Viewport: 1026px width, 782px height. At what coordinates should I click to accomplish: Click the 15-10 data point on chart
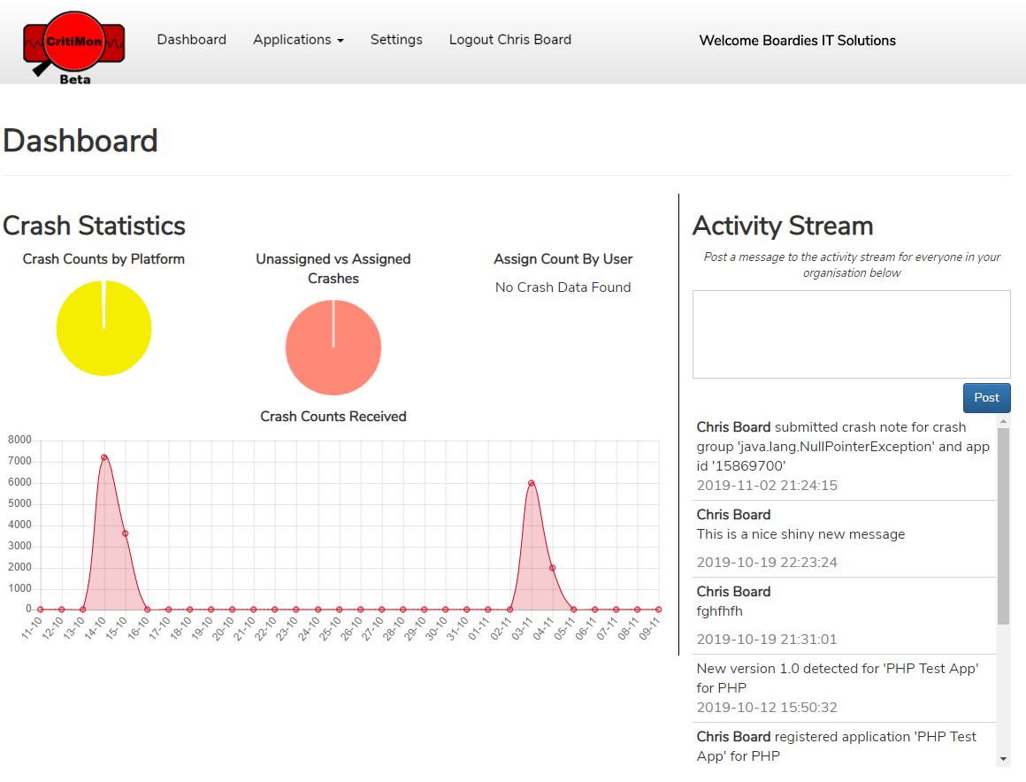click(125, 533)
